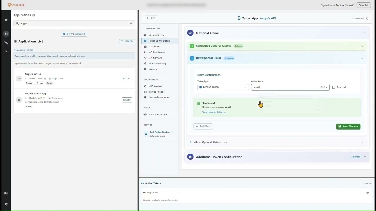This screenshot has width=376, height=211.
Task: Open User Provisioning menu item
Action: point(157,63)
